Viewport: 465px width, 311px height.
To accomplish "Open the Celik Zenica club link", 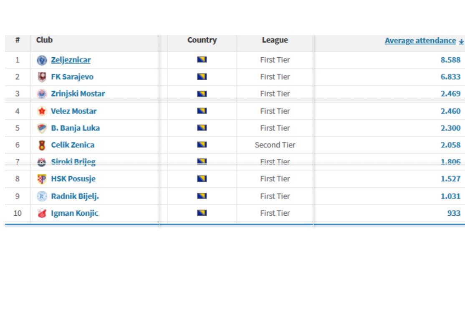I will (x=72, y=145).
